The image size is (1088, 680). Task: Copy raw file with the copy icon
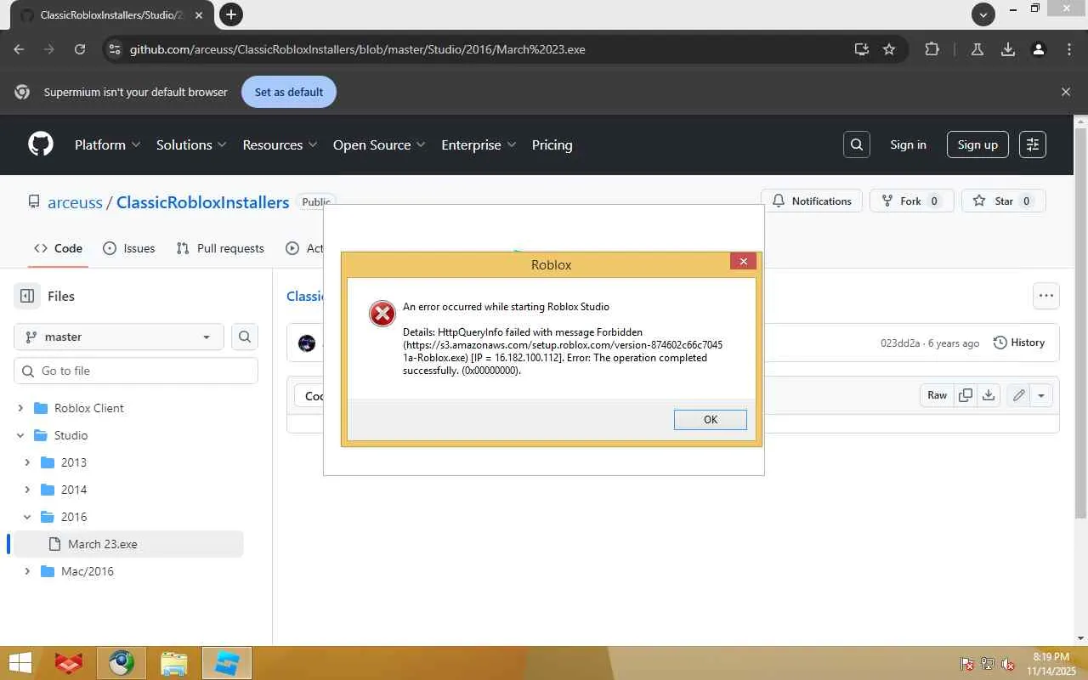pos(966,395)
